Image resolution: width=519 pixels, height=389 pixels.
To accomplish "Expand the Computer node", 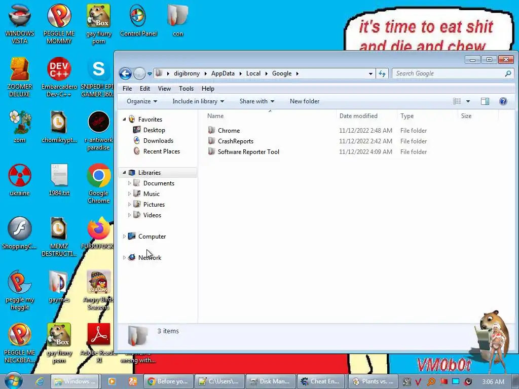I will point(124,236).
